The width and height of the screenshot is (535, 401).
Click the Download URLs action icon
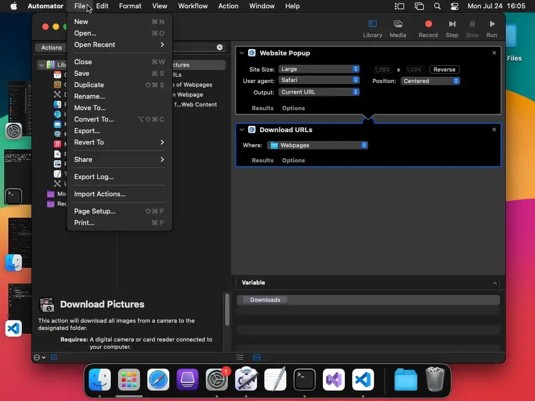pyautogui.click(x=252, y=129)
